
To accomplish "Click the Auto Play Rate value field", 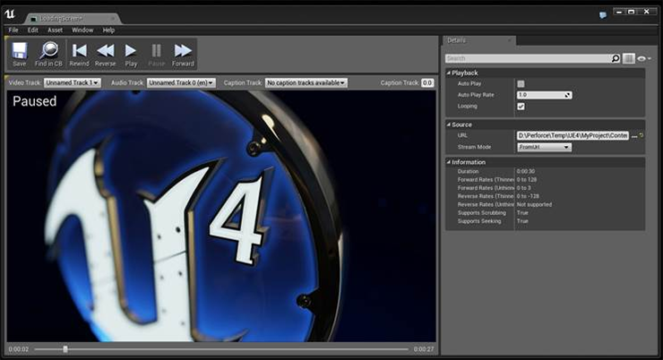I will coord(544,95).
